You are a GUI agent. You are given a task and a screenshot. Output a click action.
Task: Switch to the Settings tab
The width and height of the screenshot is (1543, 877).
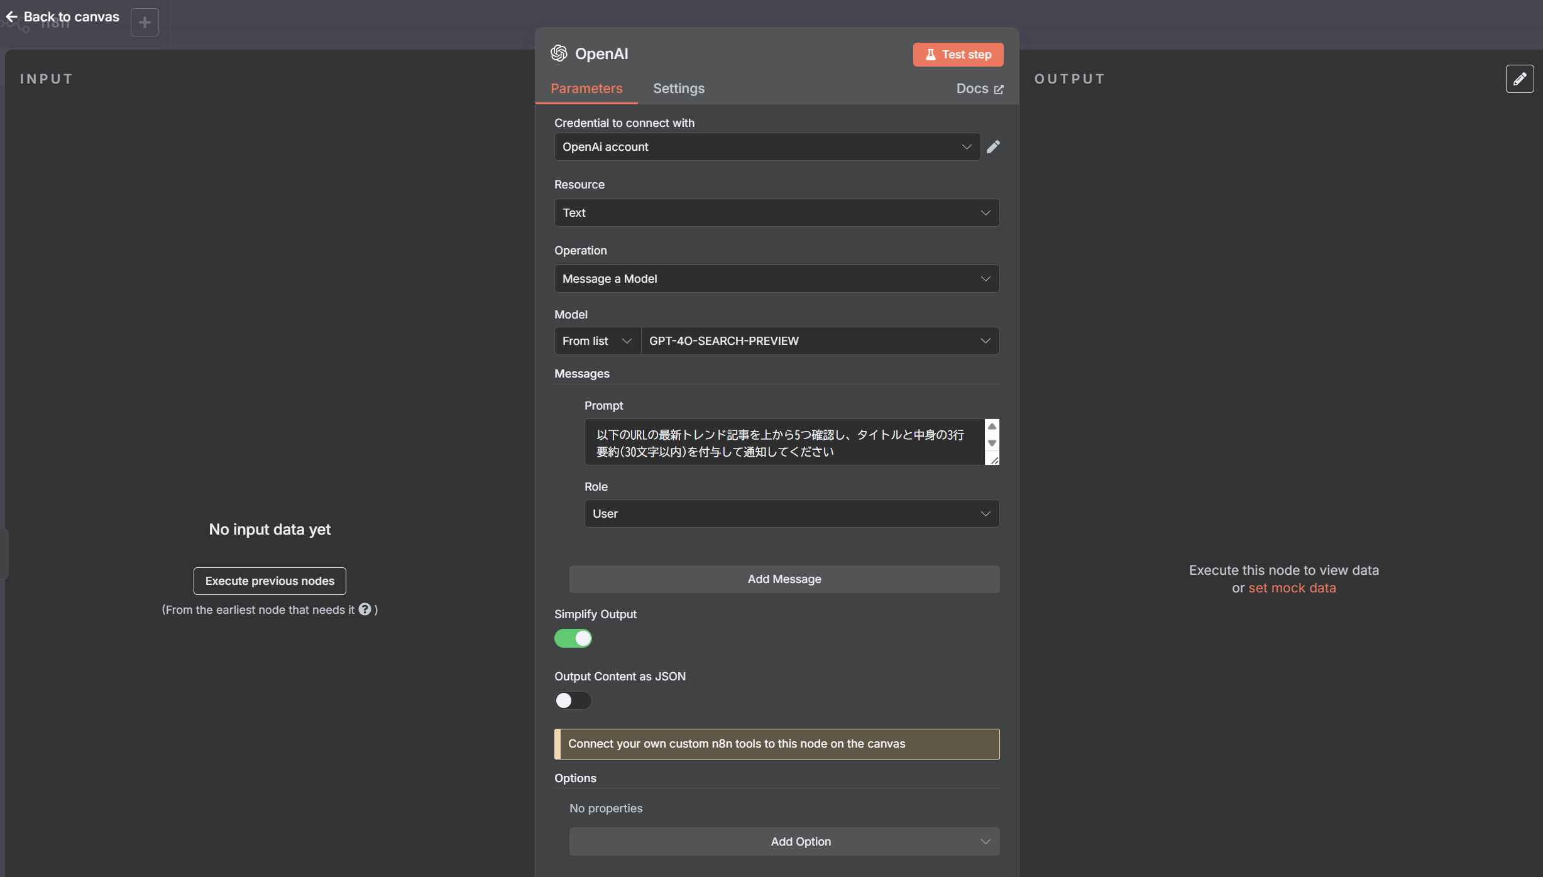pyautogui.click(x=678, y=89)
